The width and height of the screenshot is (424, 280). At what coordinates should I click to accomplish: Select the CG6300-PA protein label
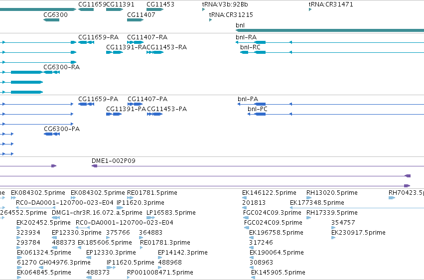tap(62, 129)
